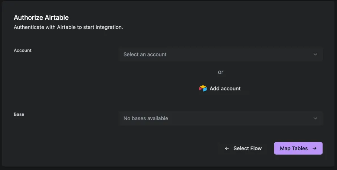Image resolution: width=337 pixels, height=170 pixels.
Task: Click right arrow icon in Map Tables
Action: [x=314, y=148]
